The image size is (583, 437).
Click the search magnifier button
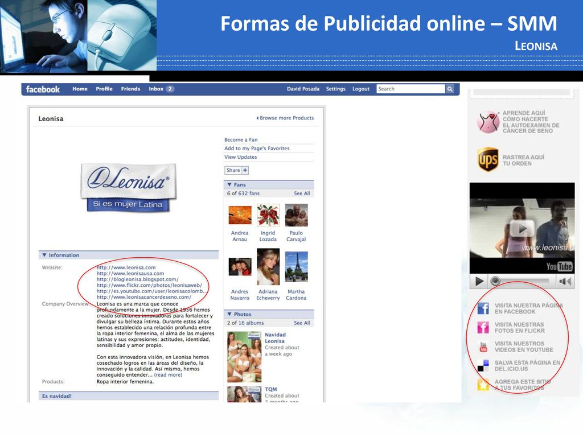450,89
